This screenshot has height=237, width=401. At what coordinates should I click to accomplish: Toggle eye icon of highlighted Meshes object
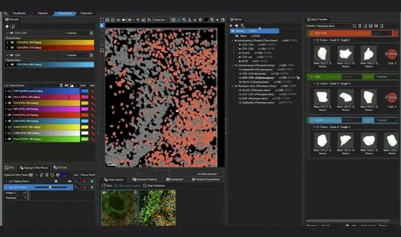(233, 31)
